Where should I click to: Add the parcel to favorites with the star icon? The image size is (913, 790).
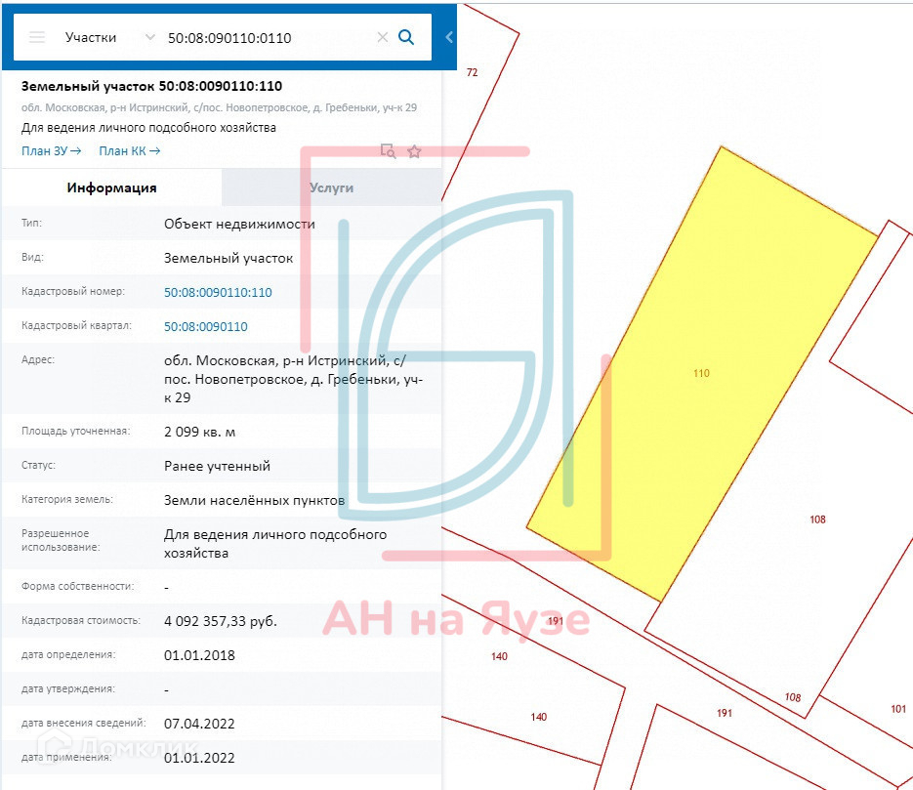click(414, 152)
